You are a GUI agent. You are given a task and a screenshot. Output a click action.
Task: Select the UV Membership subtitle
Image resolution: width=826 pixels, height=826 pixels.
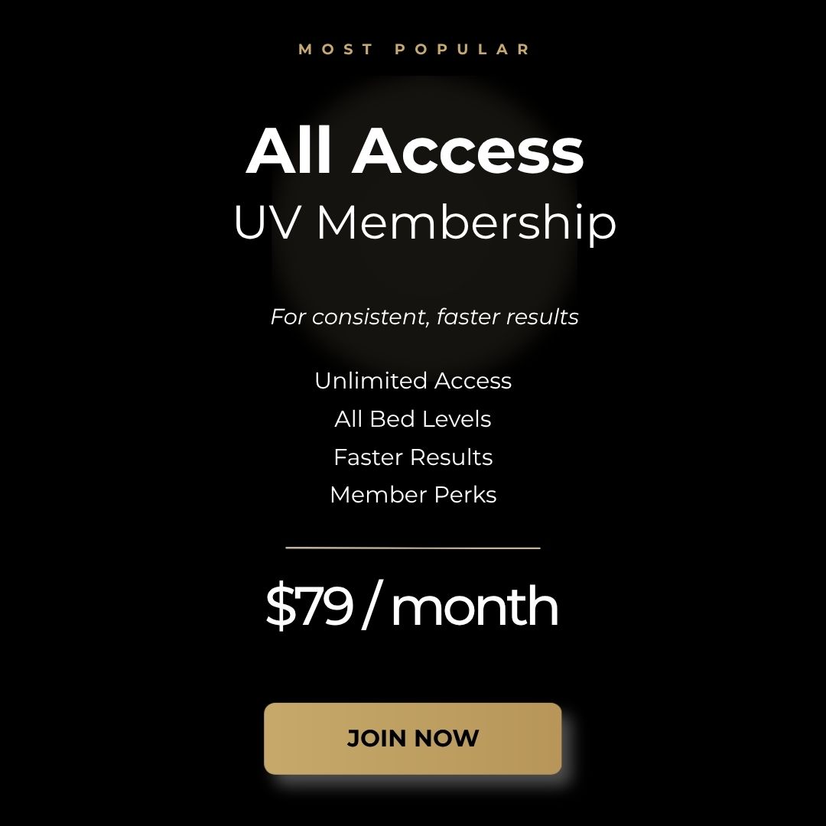[424, 223]
